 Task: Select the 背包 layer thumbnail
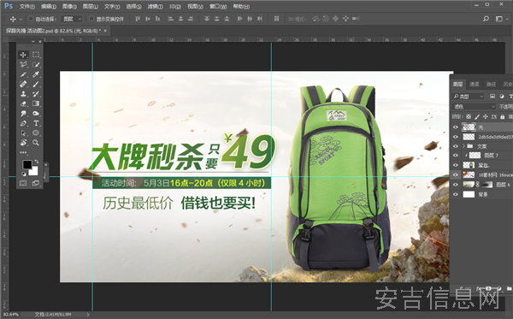469,165
